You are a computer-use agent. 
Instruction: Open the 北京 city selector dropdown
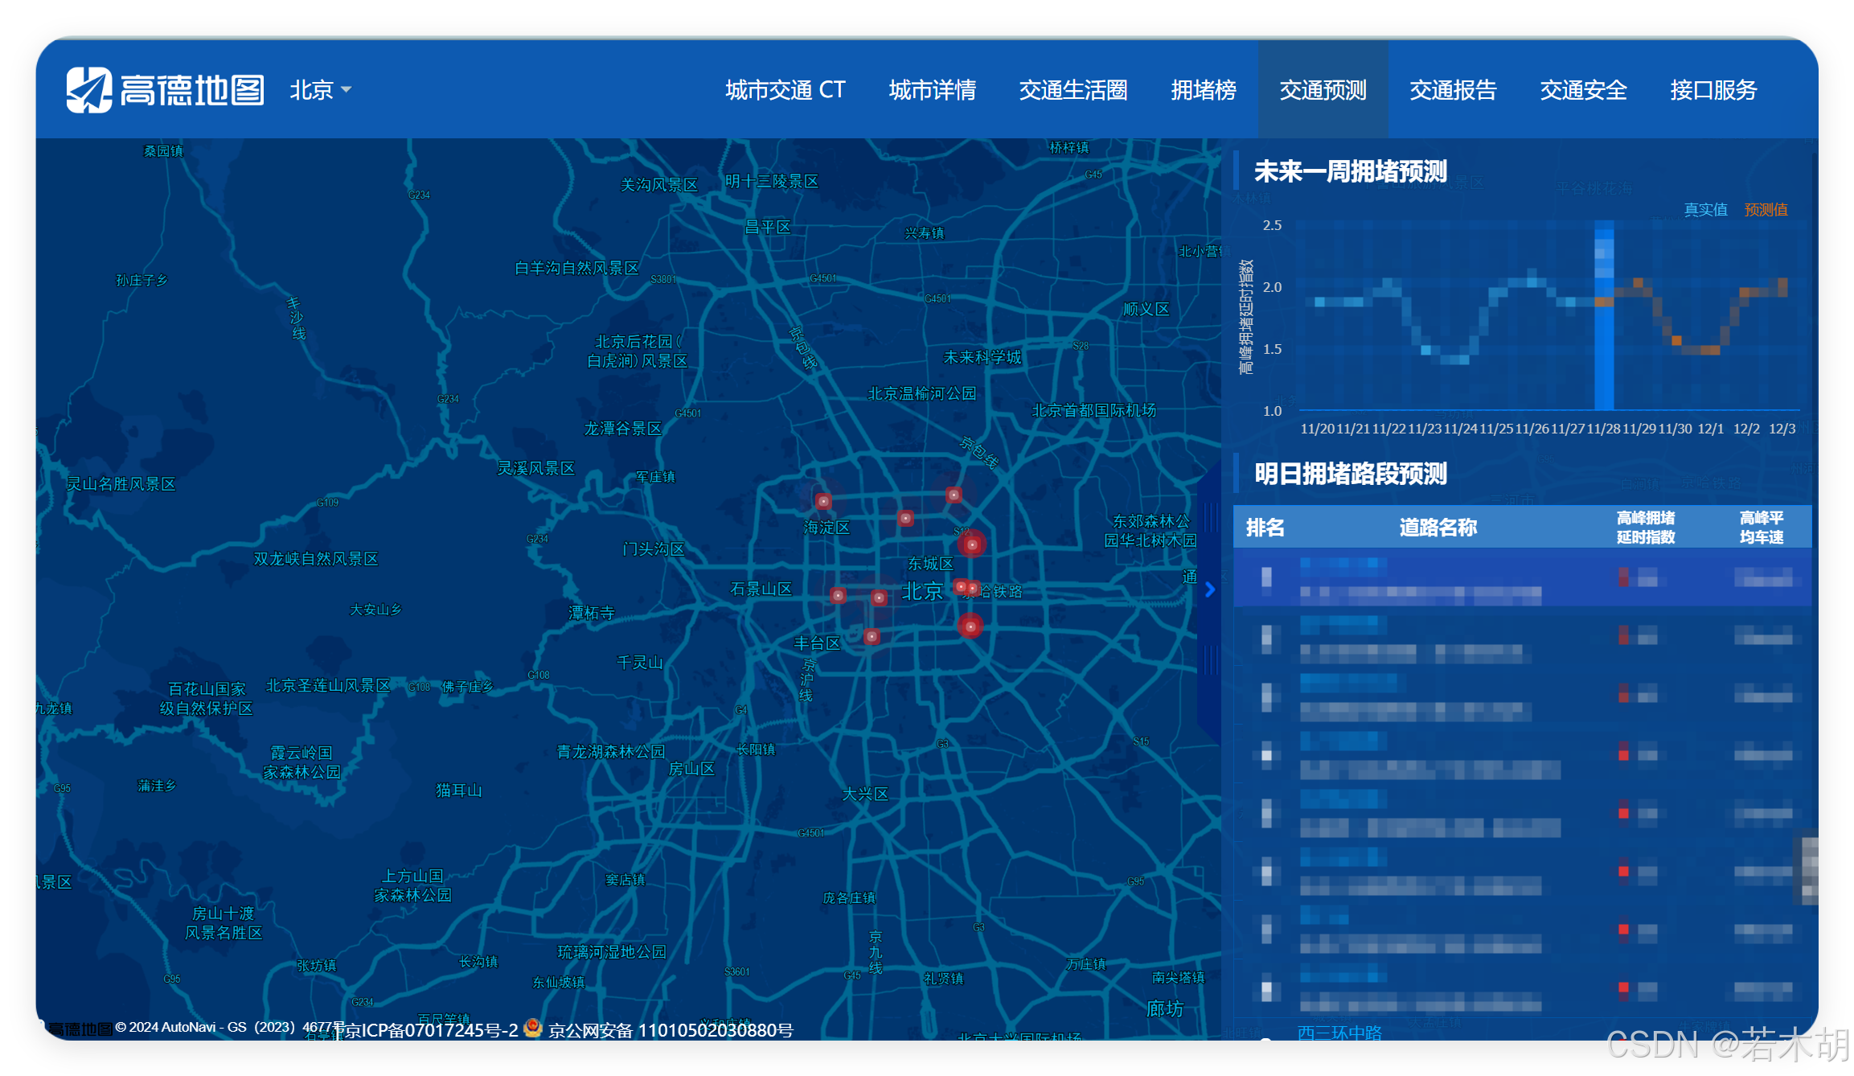coord(320,90)
